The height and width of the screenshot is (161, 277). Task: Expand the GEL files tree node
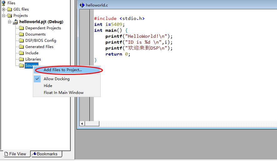point(3,9)
